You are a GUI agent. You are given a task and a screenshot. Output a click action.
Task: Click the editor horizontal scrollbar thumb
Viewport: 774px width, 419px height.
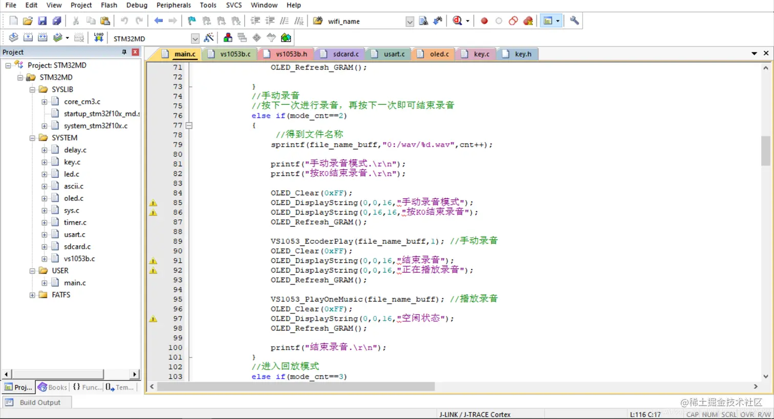click(x=296, y=387)
